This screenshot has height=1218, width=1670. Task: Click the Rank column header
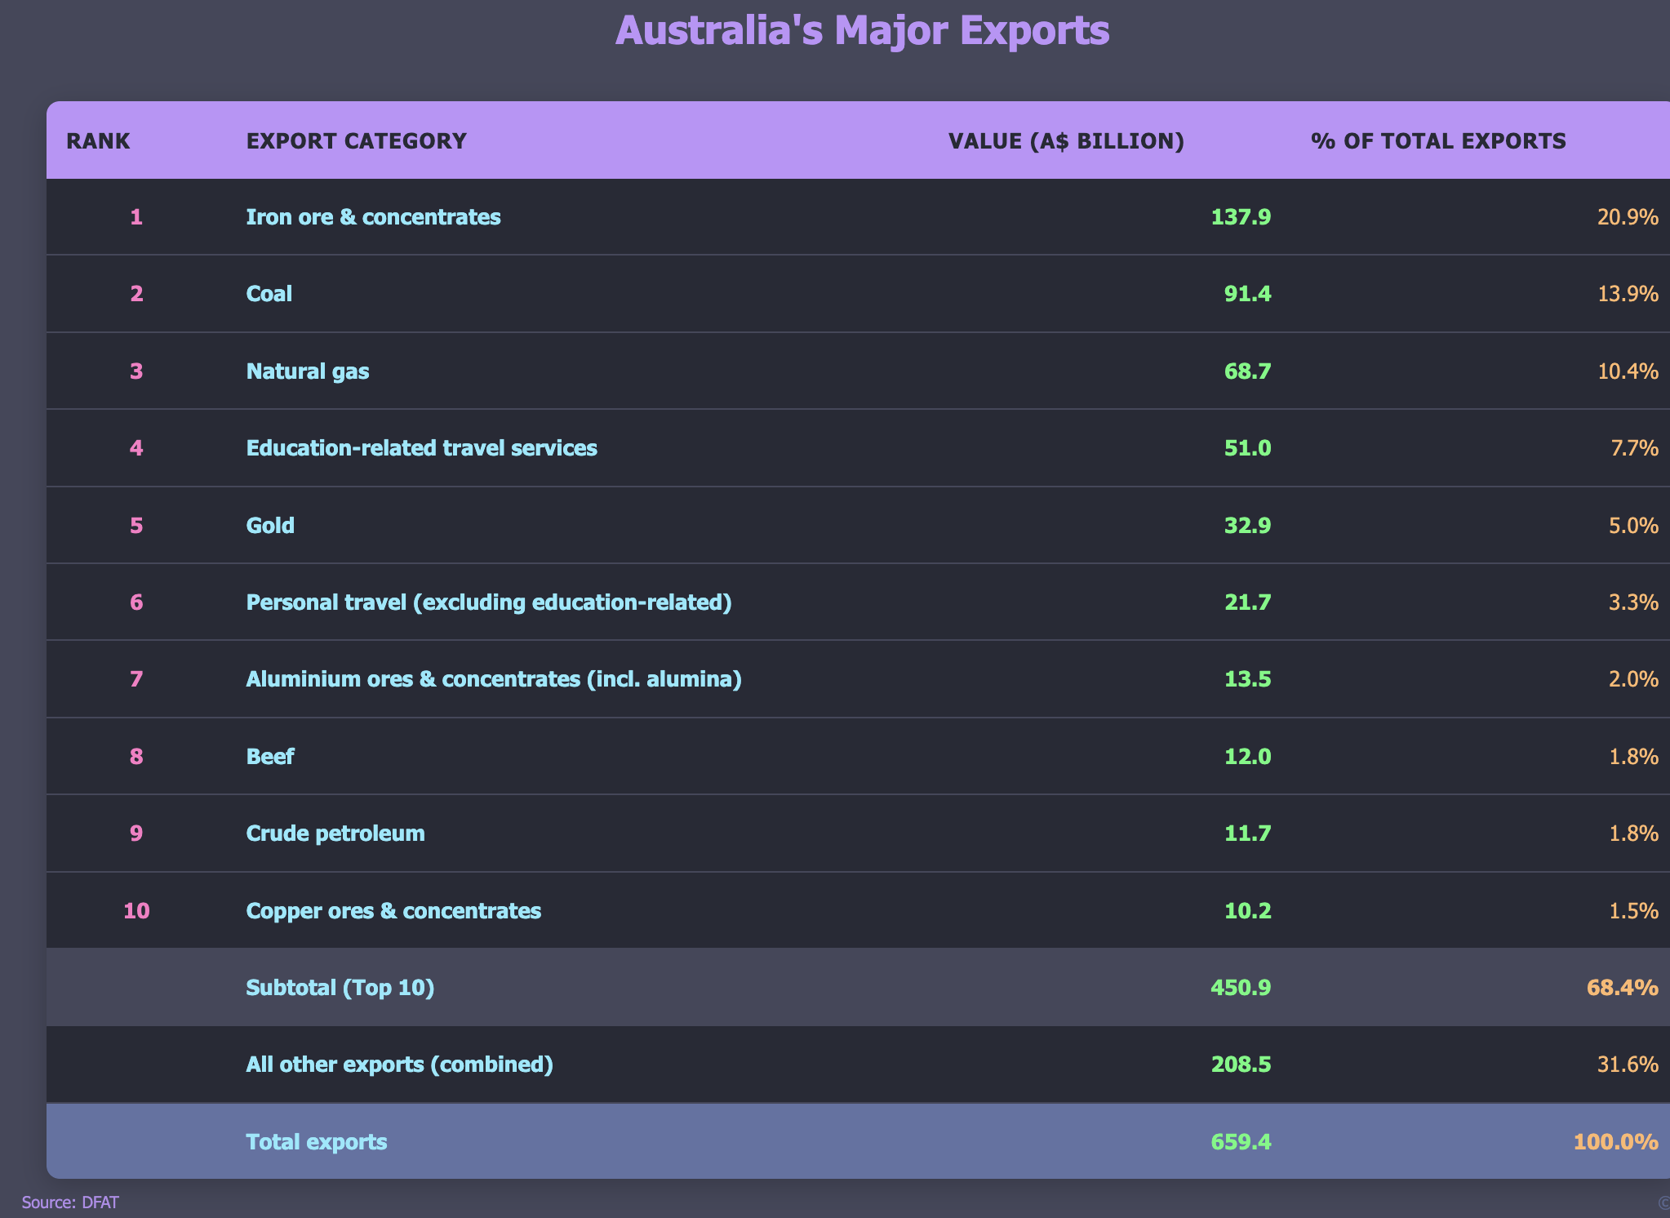pos(98,141)
